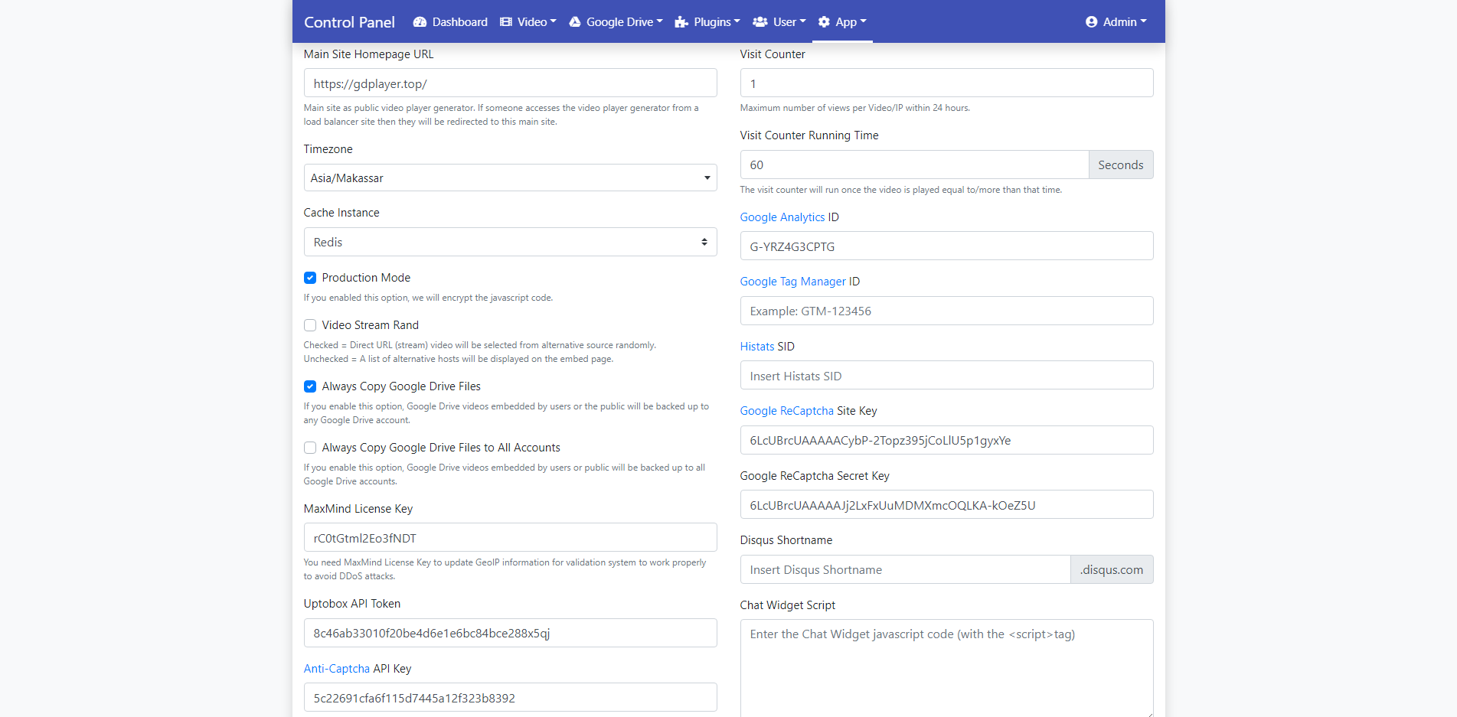The height and width of the screenshot is (717, 1457).
Task: Click the Admin profile icon
Action: tap(1091, 22)
